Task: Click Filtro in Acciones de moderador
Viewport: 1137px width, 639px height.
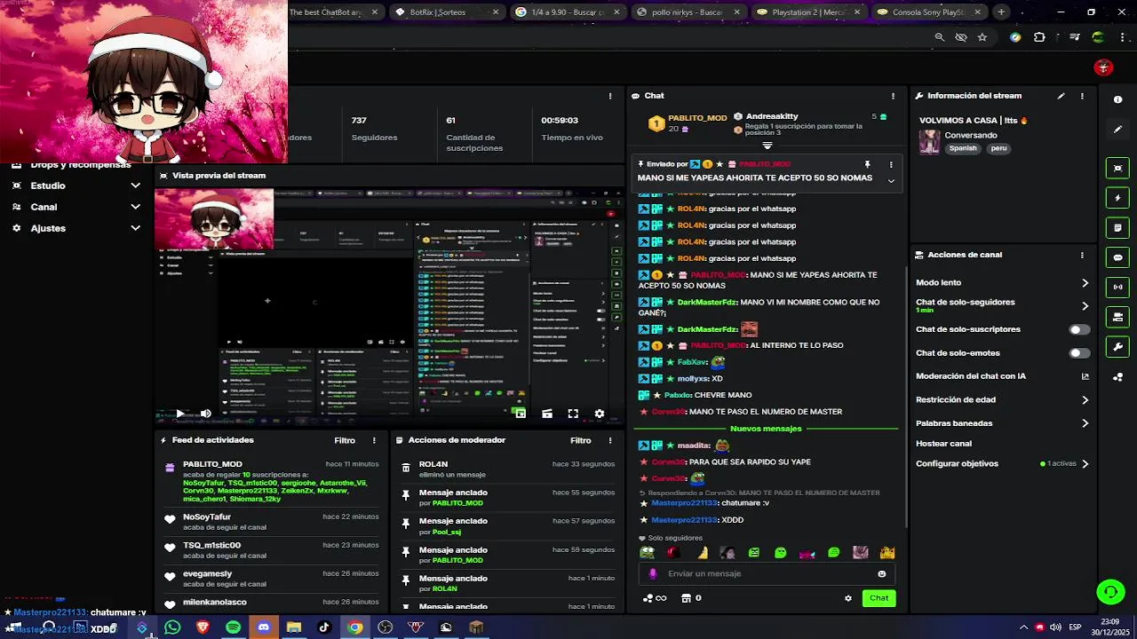Action: pyautogui.click(x=581, y=440)
